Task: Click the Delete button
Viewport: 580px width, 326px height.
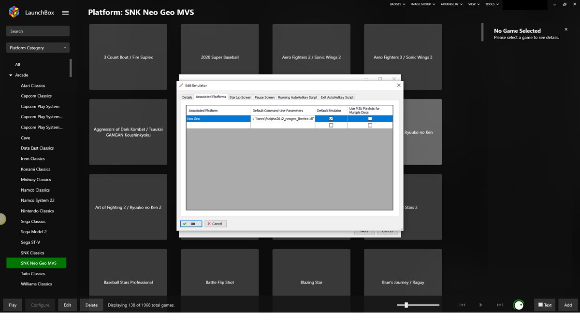Action: (x=91, y=305)
